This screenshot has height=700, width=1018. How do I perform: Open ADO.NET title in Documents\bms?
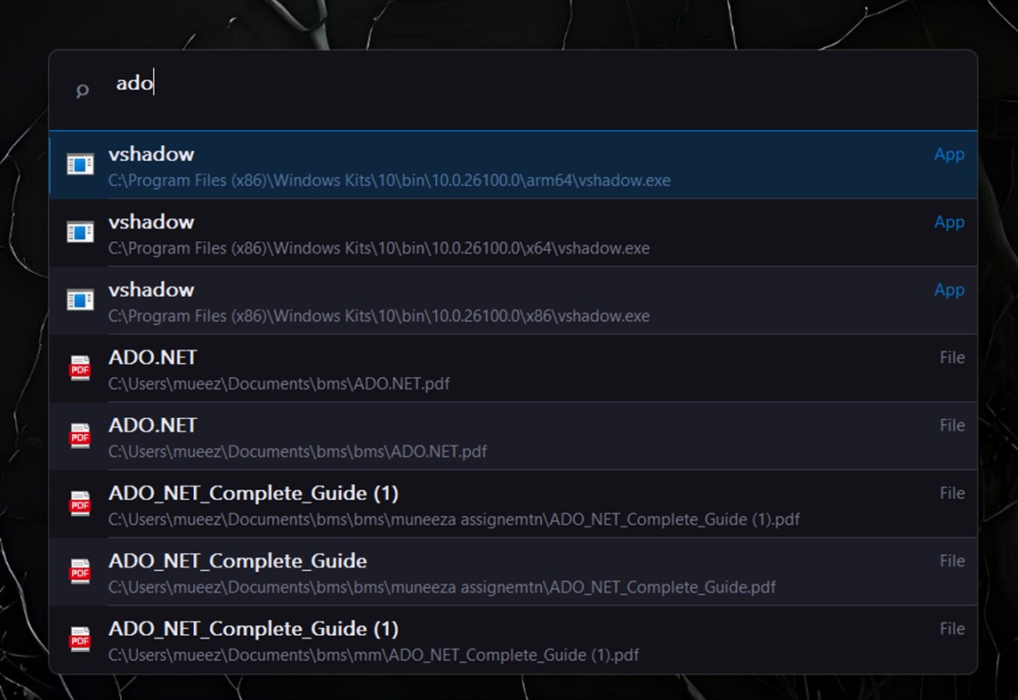pyautogui.click(x=152, y=358)
